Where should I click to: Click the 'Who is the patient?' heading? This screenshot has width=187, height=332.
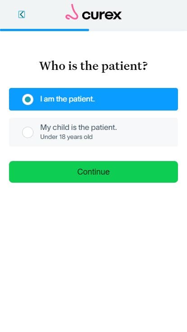pyautogui.click(x=93, y=66)
